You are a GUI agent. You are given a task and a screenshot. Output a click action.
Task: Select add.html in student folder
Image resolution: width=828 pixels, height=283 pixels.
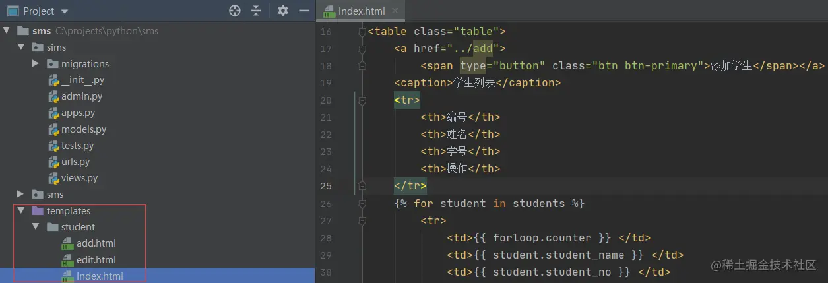click(x=96, y=243)
